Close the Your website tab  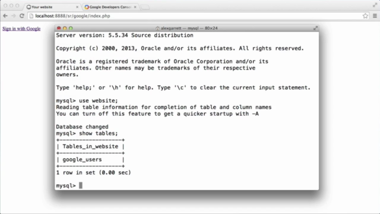pos(77,7)
